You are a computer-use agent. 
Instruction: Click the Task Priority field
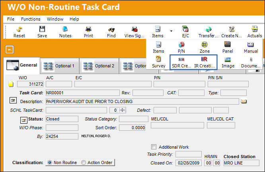[189, 154]
